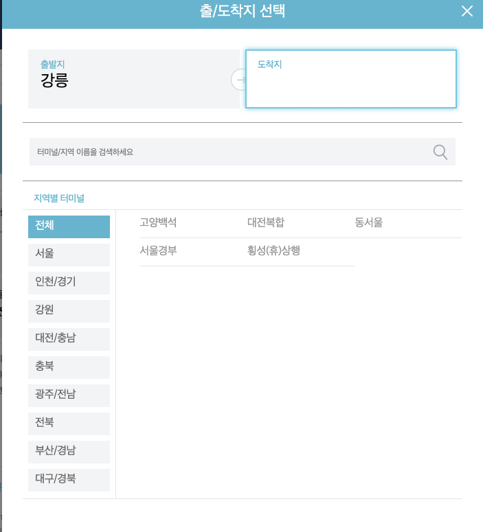
Task: Choose 동서울 terminal
Action: click(368, 222)
